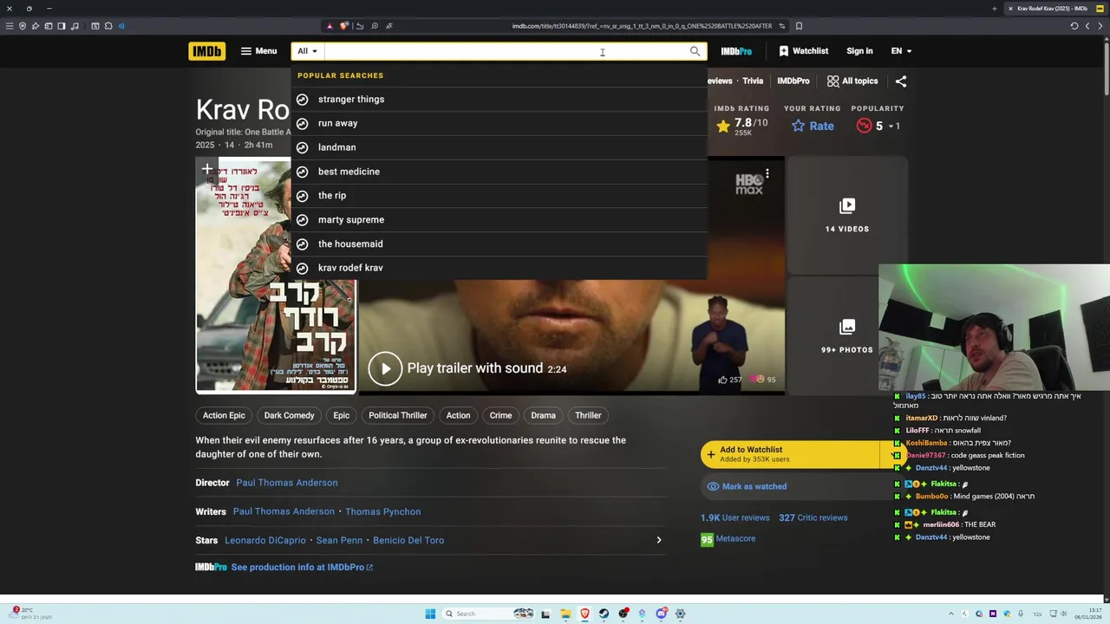Screen dimensions: 1110x624
Task: Open the browser extensions puzzle icon
Action: point(108,26)
